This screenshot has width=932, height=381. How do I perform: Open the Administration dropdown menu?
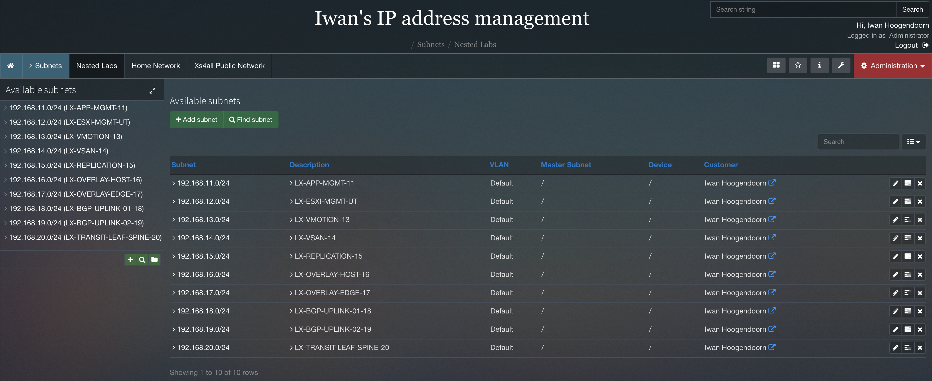[892, 66]
